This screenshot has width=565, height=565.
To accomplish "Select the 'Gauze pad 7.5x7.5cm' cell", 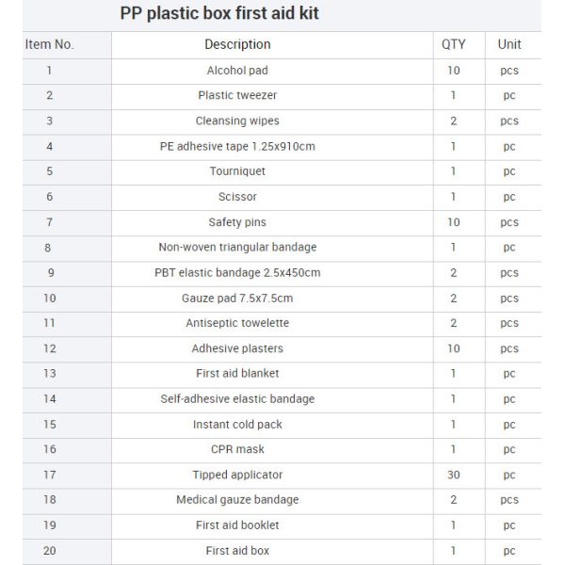I will click(237, 299).
